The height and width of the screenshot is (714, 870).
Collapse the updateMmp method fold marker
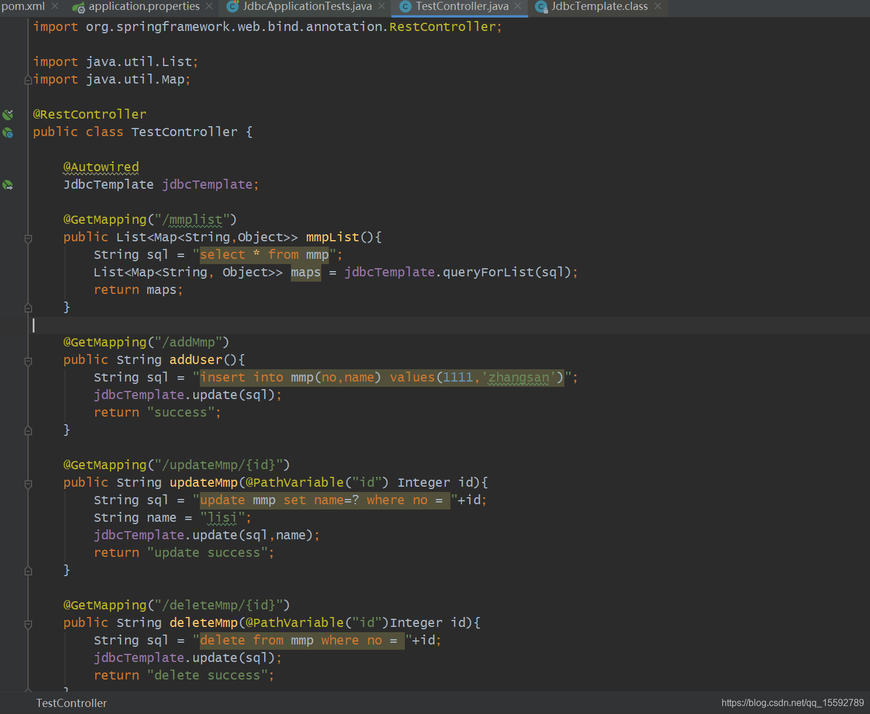pyautogui.click(x=28, y=484)
